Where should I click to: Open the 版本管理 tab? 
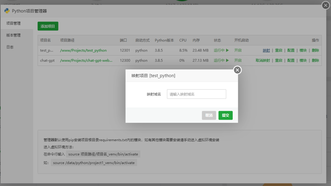13,35
